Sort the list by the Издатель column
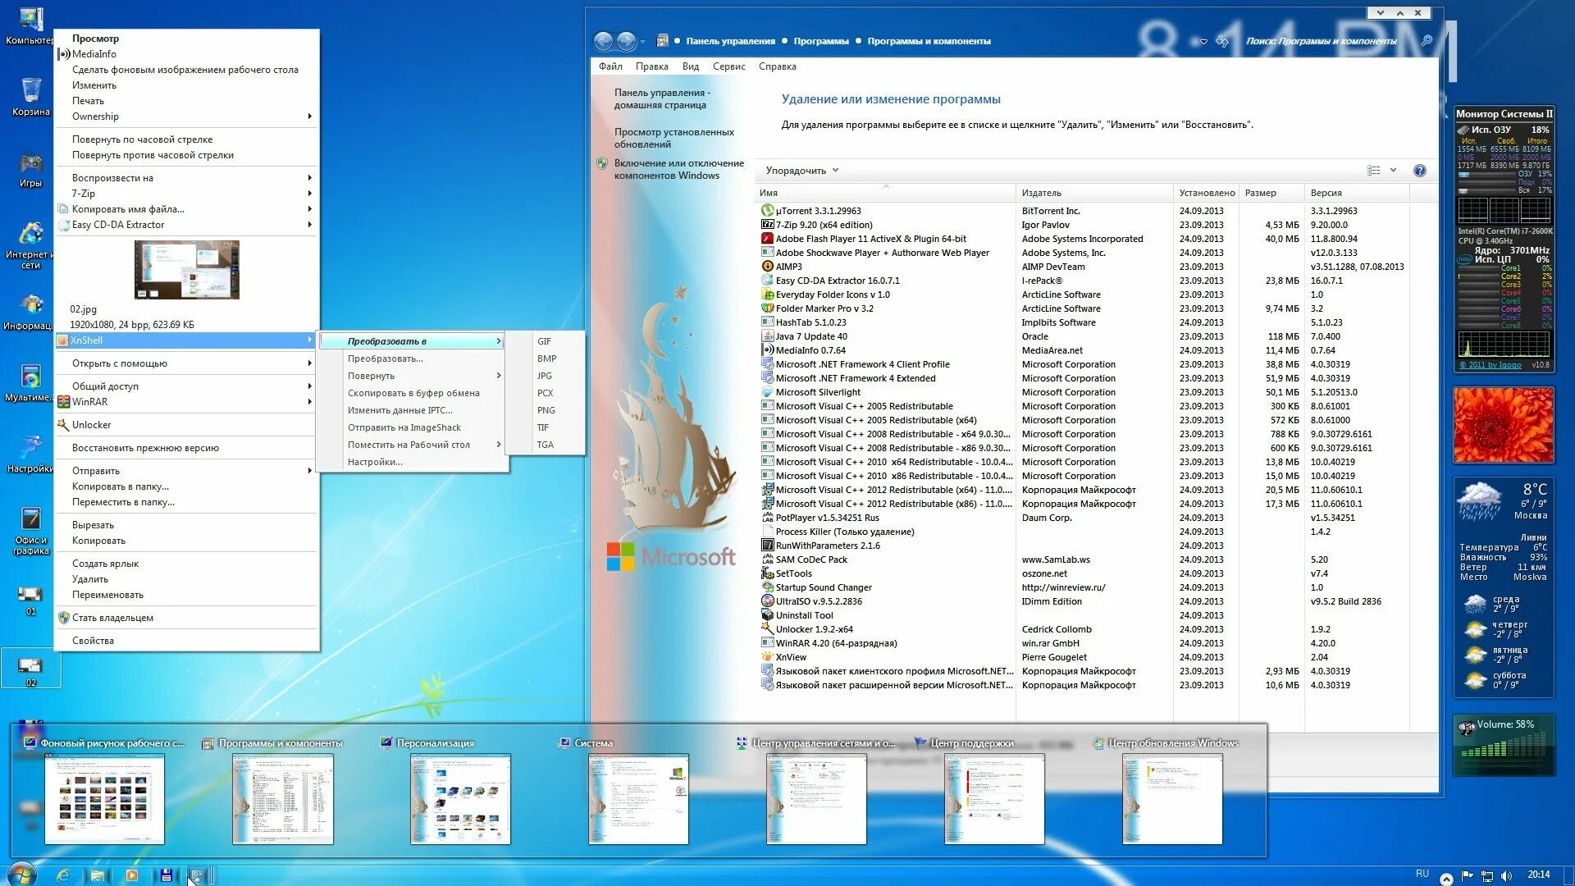Viewport: 1575px width, 886px height. (1041, 193)
